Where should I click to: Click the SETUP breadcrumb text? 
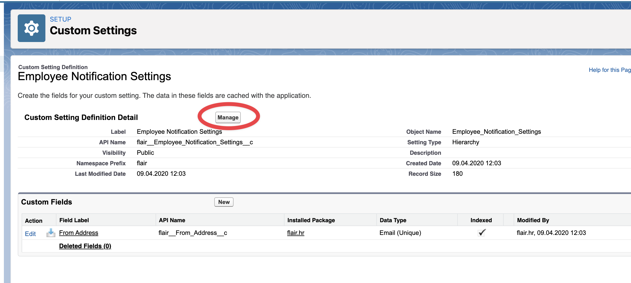pyautogui.click(x=60, y=19)
